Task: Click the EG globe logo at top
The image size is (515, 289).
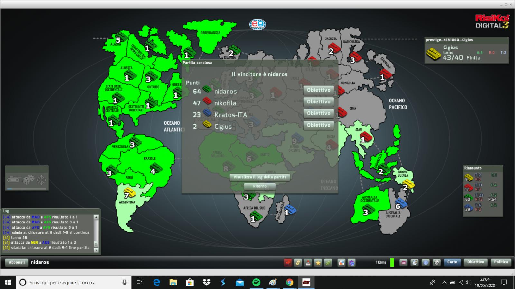Action: (257, 24)
